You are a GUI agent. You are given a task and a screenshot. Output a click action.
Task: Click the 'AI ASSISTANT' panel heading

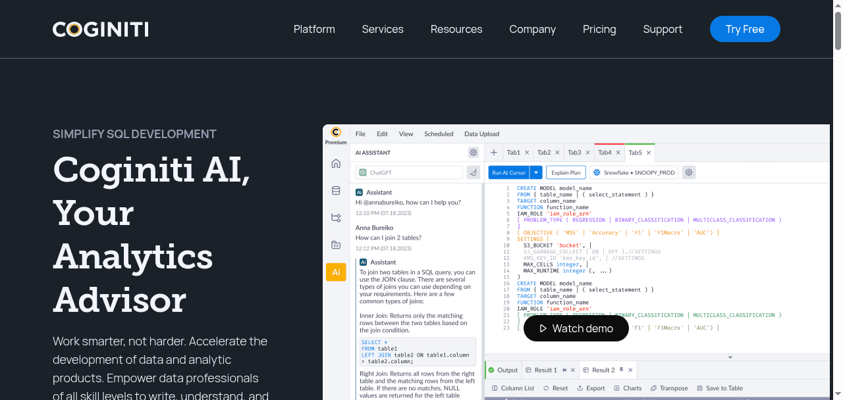pos(373,153)
